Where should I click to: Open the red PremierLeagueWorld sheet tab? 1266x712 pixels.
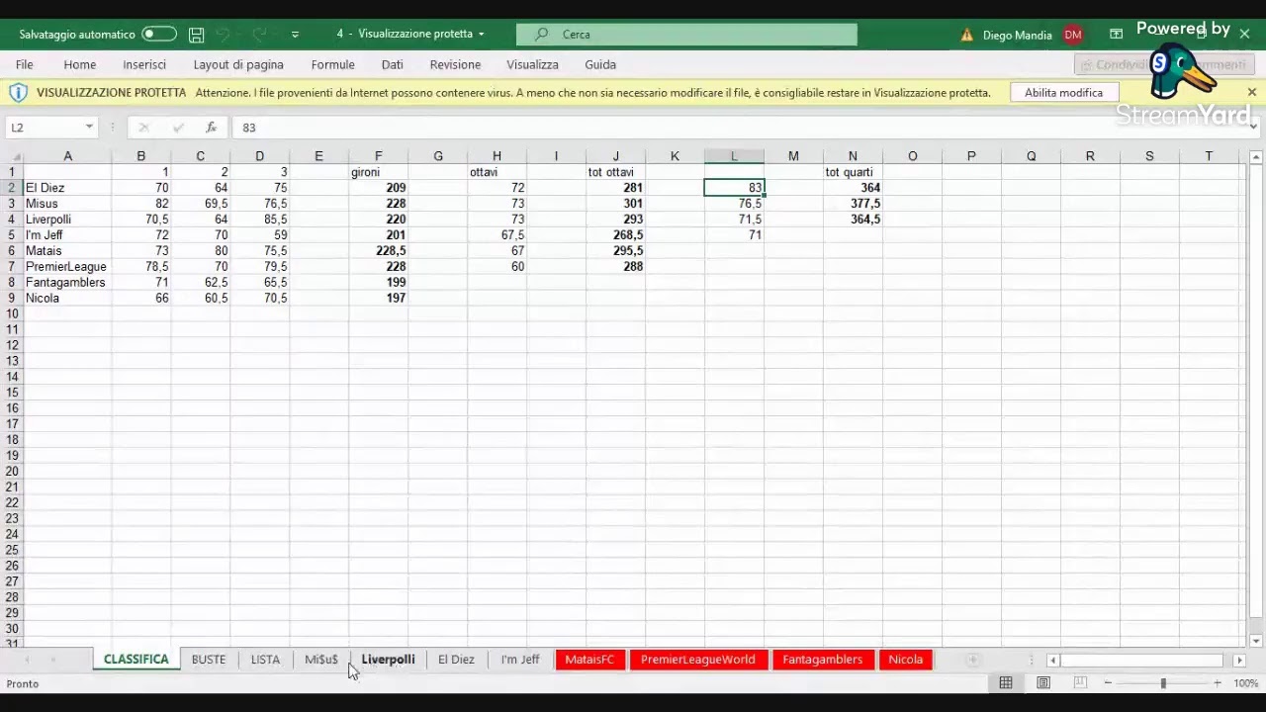(x=697, y=660)
